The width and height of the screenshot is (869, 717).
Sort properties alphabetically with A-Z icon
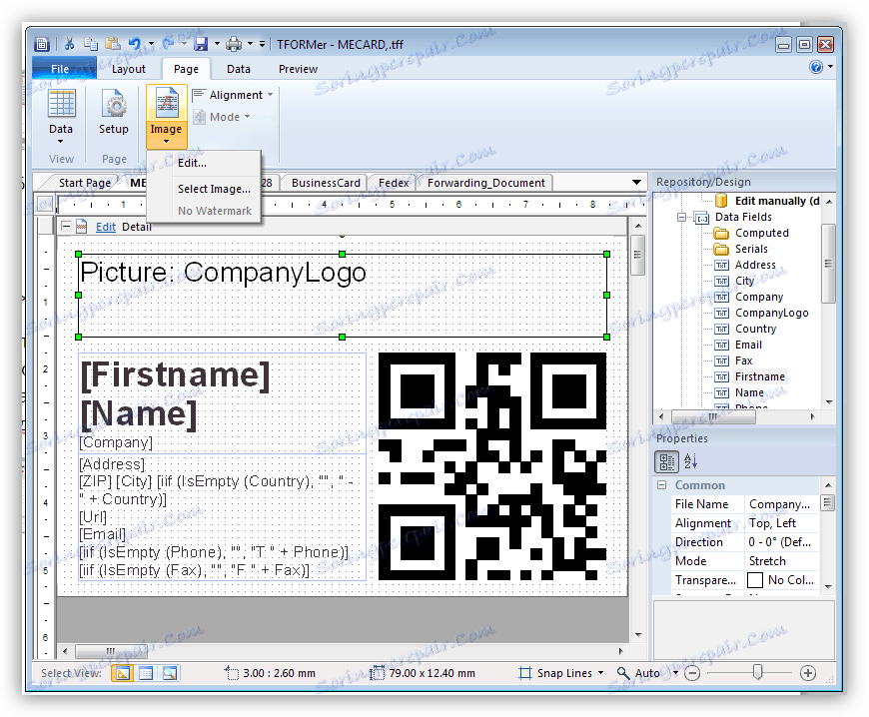(x=690, y=461)
